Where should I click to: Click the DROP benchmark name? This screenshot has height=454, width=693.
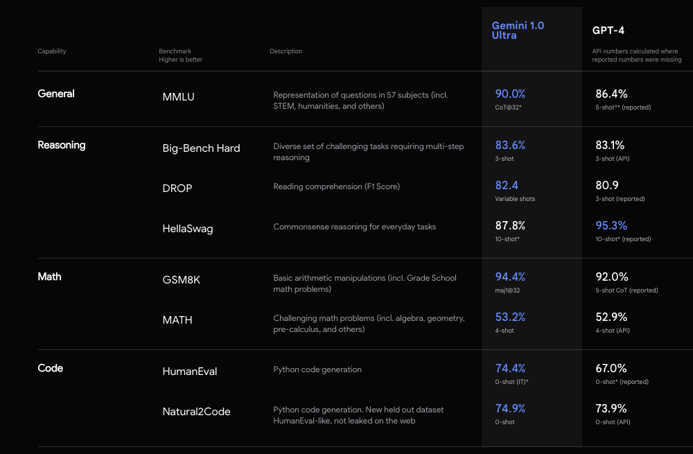click(x=177, y=189)
